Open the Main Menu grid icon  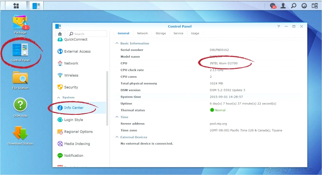(16, 6)
